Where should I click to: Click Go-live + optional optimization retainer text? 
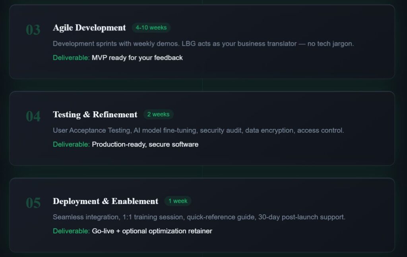(152, 231)
